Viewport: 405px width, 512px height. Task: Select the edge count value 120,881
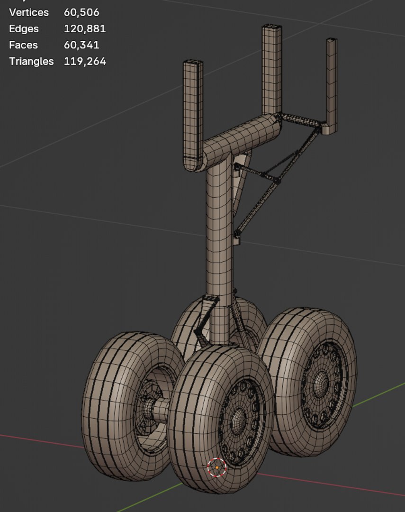(85, 29)
